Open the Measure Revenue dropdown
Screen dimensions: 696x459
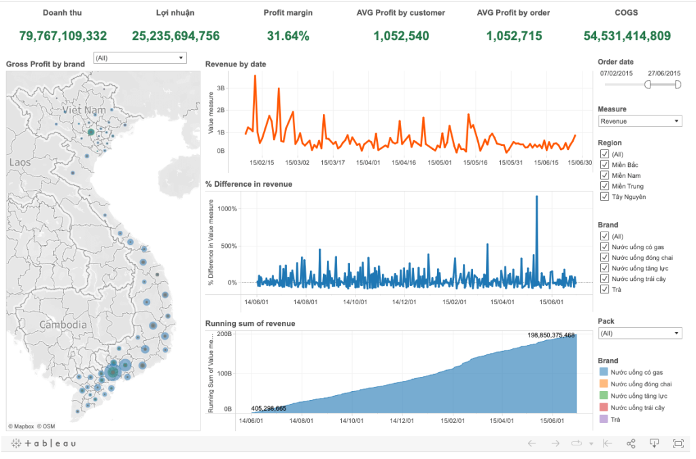(x=640, y=121)
